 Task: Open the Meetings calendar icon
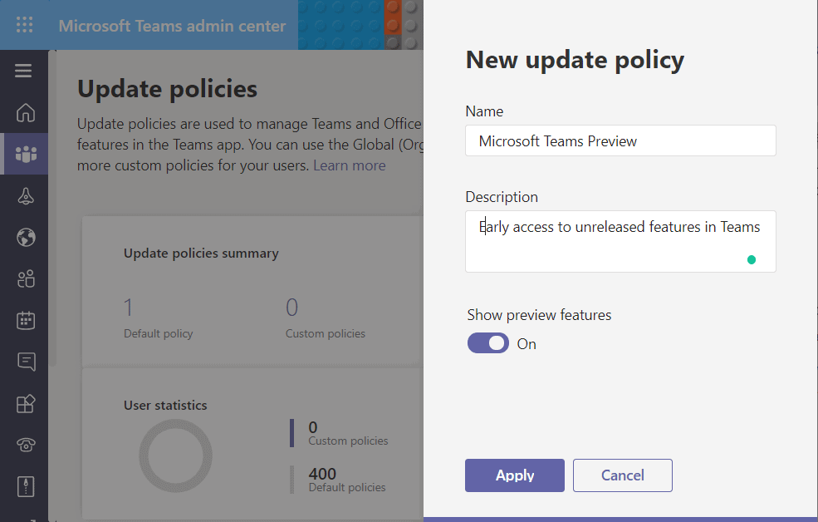[26, 320]
